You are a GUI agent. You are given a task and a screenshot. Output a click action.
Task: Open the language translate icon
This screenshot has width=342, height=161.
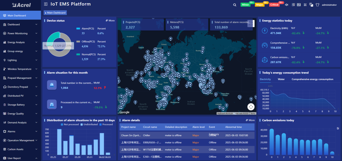coord(311,5)
